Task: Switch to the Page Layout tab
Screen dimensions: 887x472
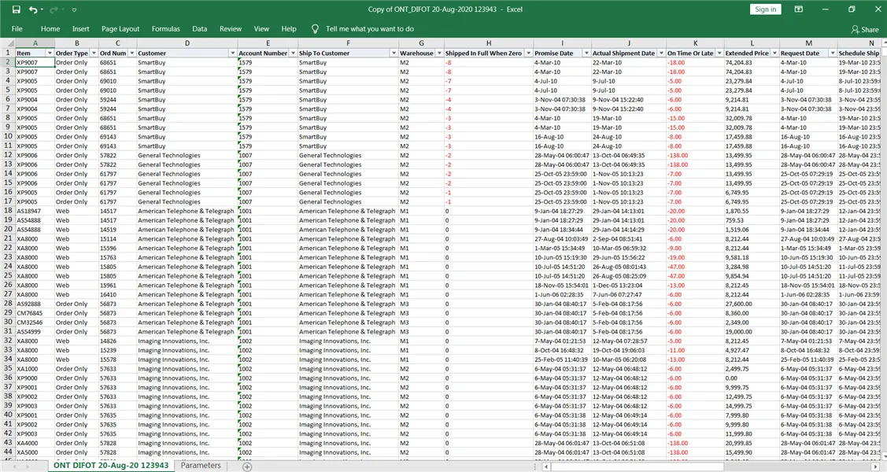Action: [120, 29]
